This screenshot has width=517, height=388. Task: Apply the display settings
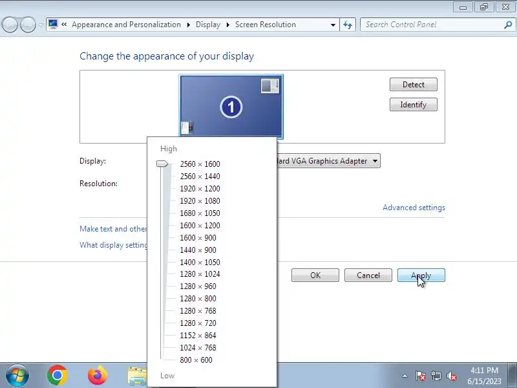[421, 275]
